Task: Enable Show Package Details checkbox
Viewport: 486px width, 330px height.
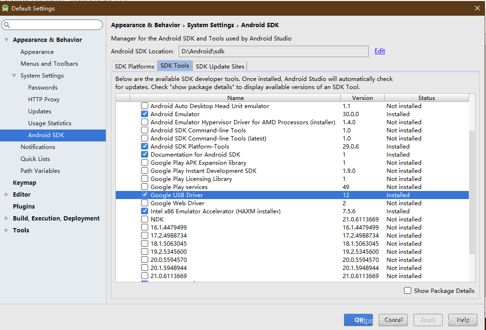Action: (407, 290)
